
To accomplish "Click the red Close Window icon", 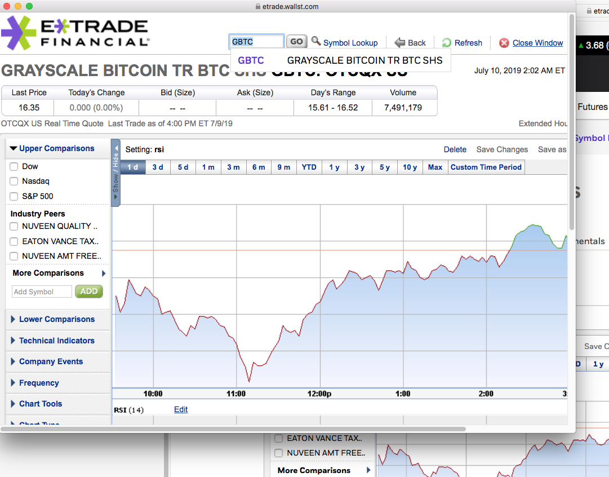I will click(x=504, y=43).
